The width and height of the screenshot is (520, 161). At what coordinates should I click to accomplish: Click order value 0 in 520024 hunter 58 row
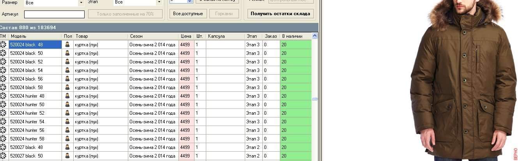click(271, 139)
